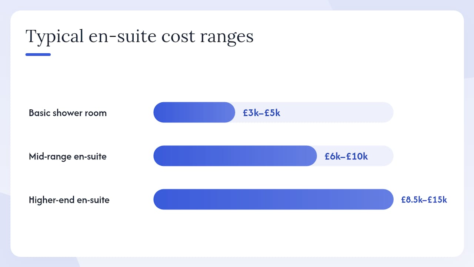Select the word 'Higher-end' in the last row label
Viewport: 474px width, 267px height.
51,200
